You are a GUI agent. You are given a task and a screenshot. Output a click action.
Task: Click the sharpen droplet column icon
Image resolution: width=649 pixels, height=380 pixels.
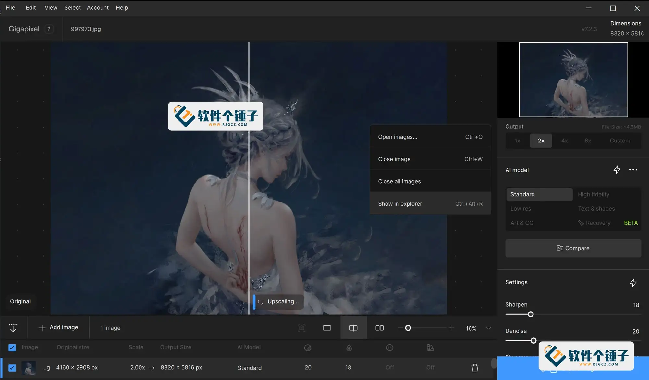(349, 348)
